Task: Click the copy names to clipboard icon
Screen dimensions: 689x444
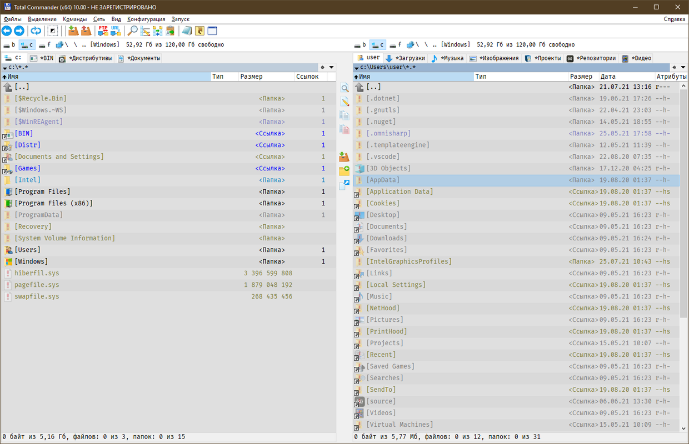Action: tap(170, 31)
